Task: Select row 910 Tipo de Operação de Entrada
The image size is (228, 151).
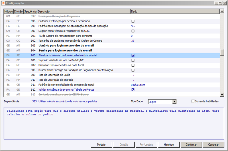Action: tap(112, 80)
